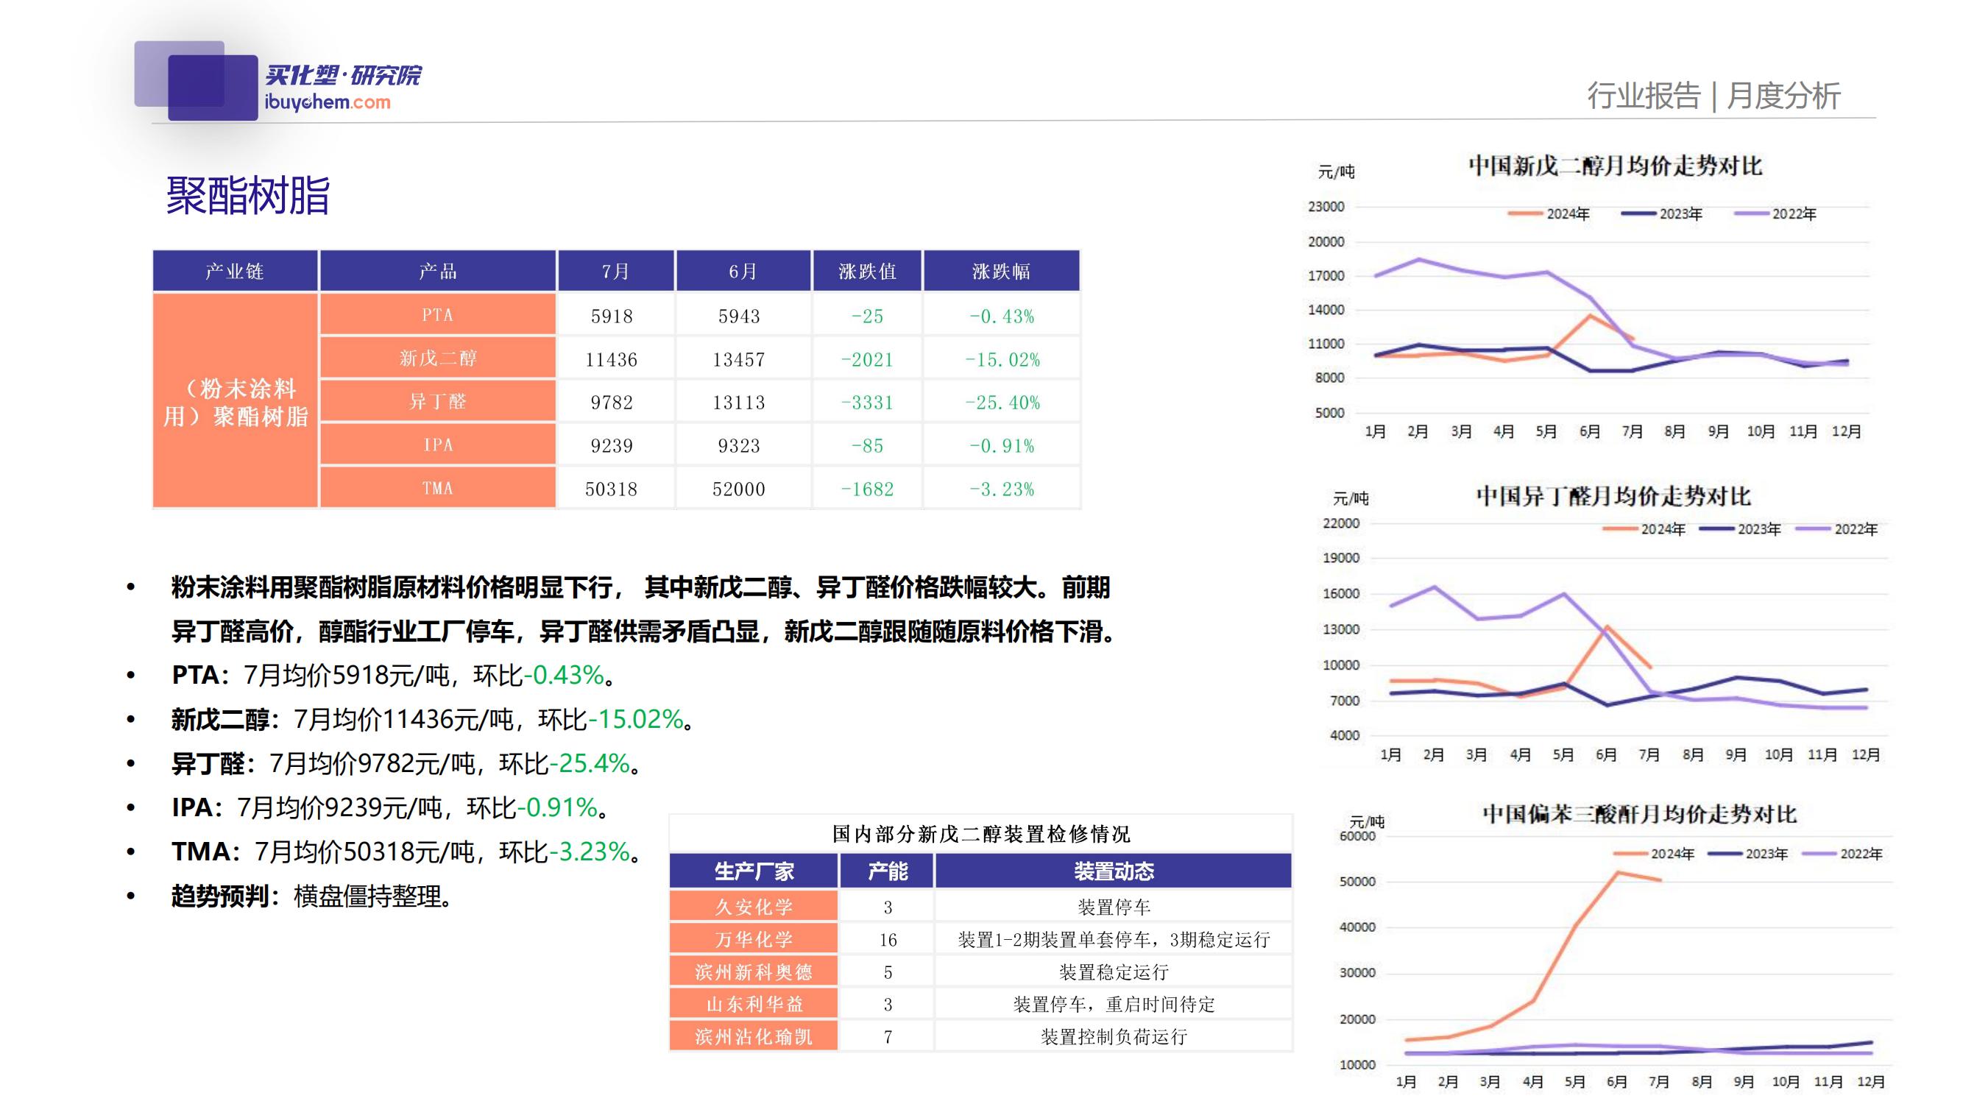The image size is (1963, 1104).
Task: Click the 异丁醛 bullet with 环比-25.4%
Action: tap(407, 763)
